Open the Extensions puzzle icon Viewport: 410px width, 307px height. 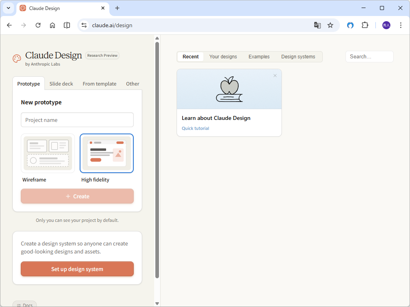click(365, 25)
